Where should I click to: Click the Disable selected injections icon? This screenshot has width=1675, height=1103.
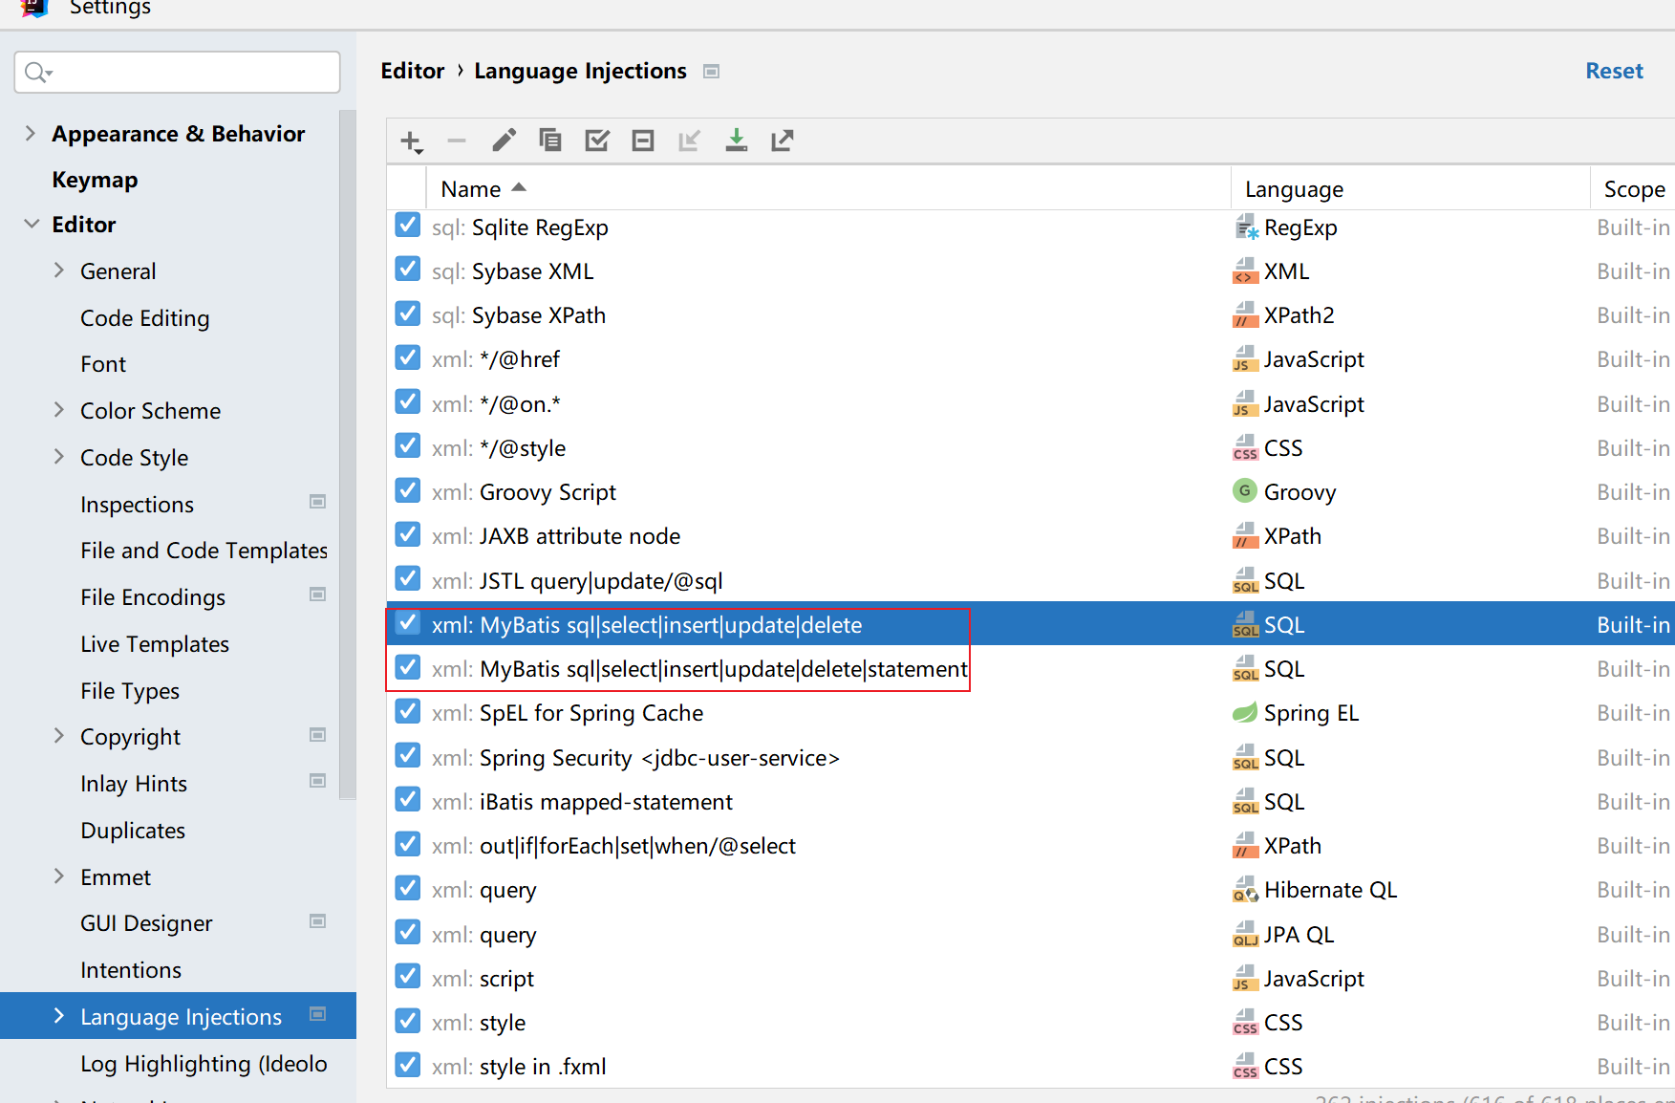(x=643, y=141)
